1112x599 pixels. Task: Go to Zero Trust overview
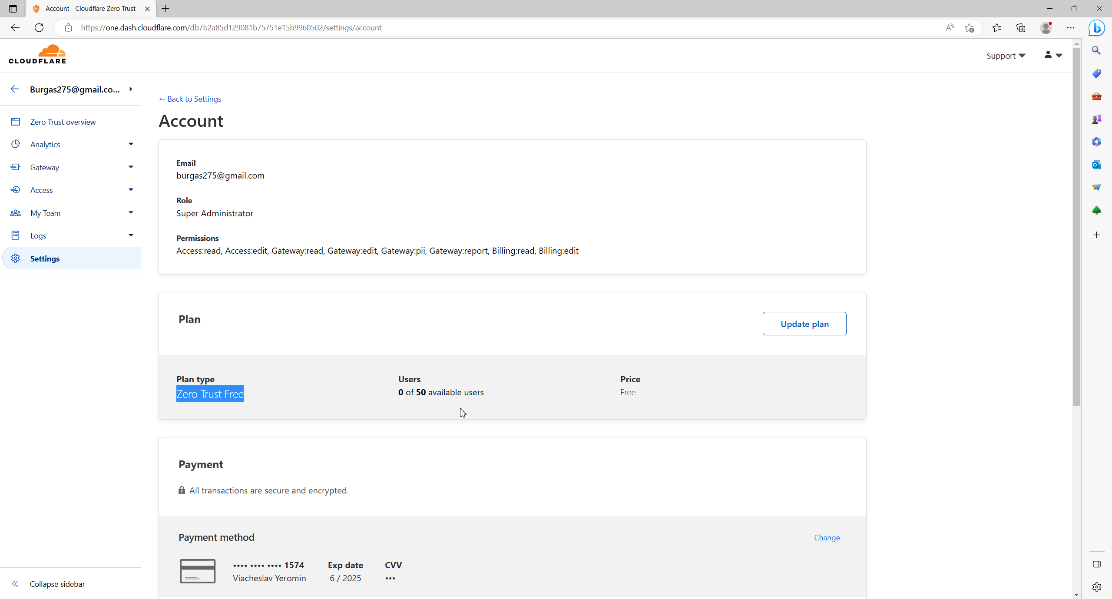point(63,122)
